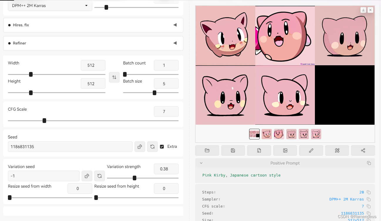381x221 pixels.
Task: Copy the CFG scale value with copy icon
Action: 369,206
